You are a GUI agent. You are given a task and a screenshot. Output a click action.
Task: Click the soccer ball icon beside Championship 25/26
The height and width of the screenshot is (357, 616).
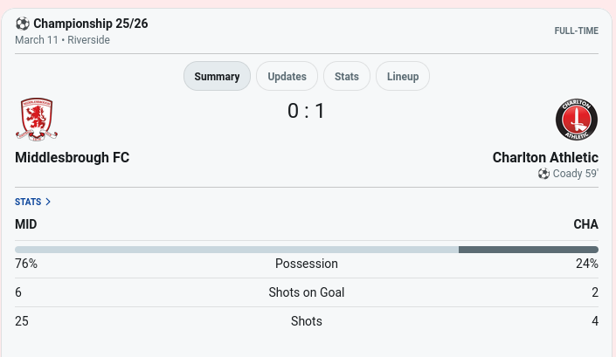[x=23, y=24]
